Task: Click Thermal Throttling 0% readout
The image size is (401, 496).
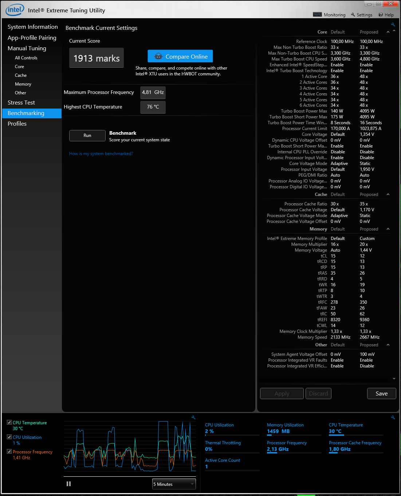Action: coord(232,446)
